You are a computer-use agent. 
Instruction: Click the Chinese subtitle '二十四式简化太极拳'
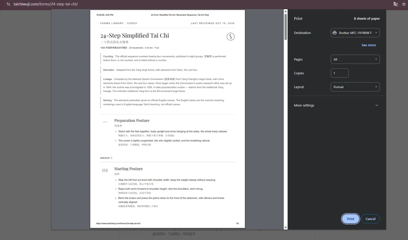114,42
